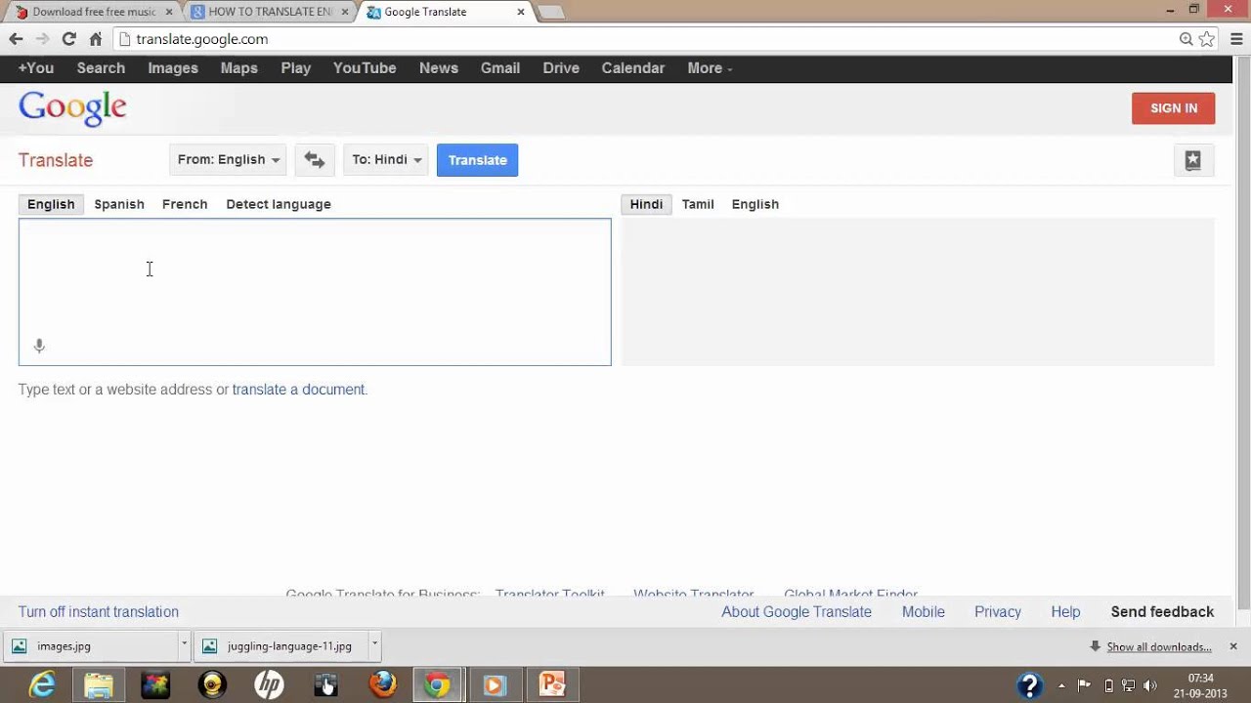Open About Google Translate link
This screenshot has height=703, width=1251.
[x=797, y=612]
